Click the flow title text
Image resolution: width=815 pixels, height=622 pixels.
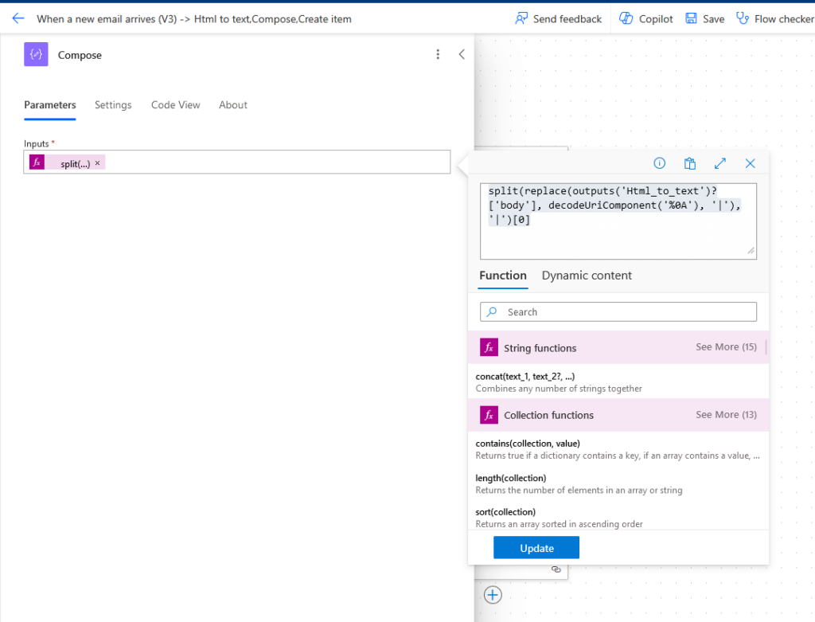click(194, 19)
